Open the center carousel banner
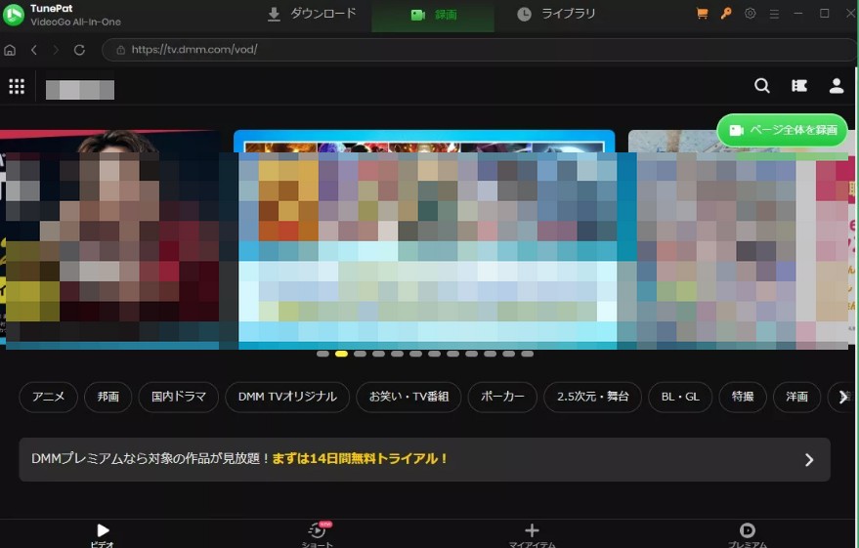859x548 pixels. coord(424,239)
